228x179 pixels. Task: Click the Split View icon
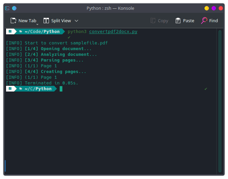(46, 21)
